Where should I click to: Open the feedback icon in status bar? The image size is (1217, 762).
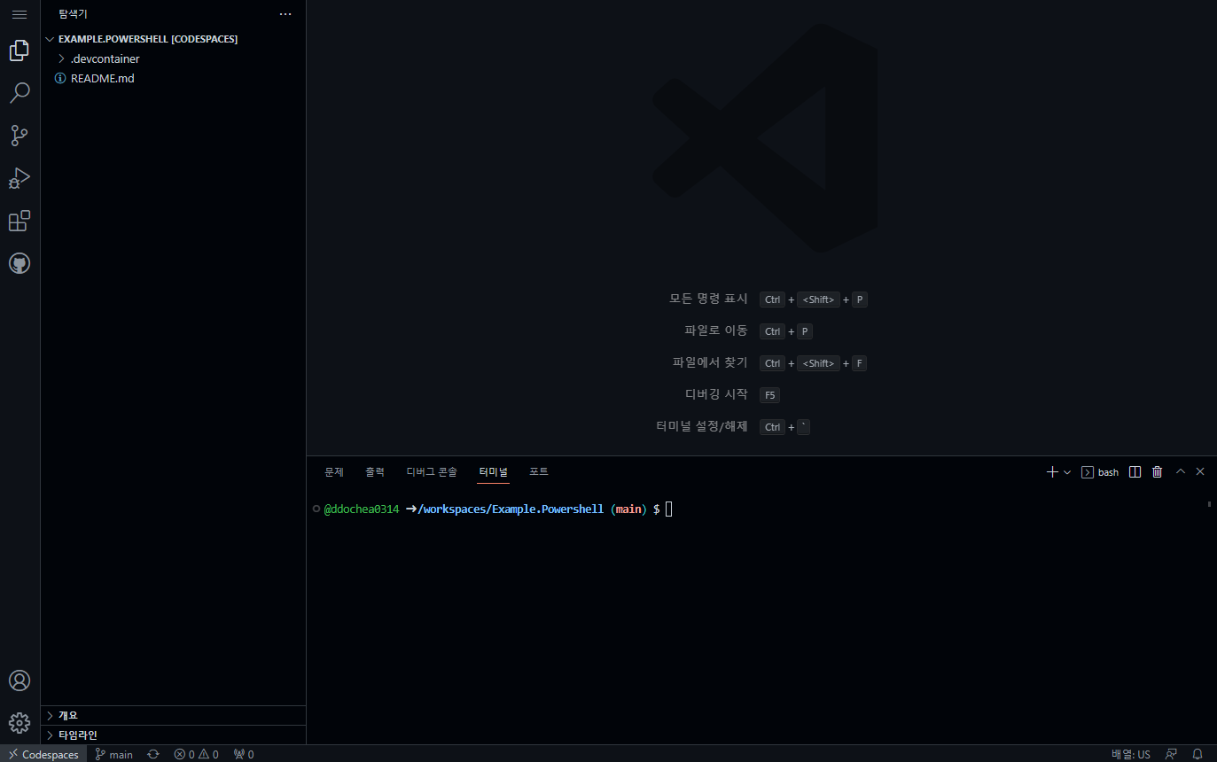(1172, 754)
